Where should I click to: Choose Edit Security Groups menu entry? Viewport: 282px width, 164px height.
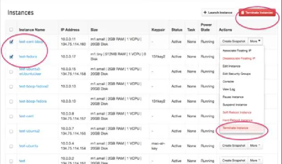(x=237, y=74)
